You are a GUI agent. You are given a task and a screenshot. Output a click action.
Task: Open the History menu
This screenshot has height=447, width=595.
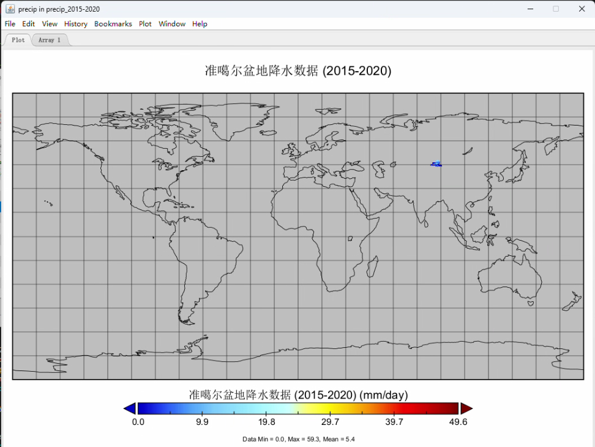point(75,24)
